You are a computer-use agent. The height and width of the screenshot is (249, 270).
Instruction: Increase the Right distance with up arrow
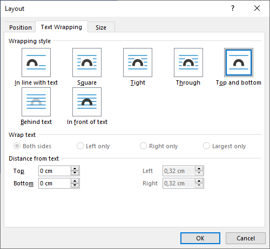[x=199, y=181]
